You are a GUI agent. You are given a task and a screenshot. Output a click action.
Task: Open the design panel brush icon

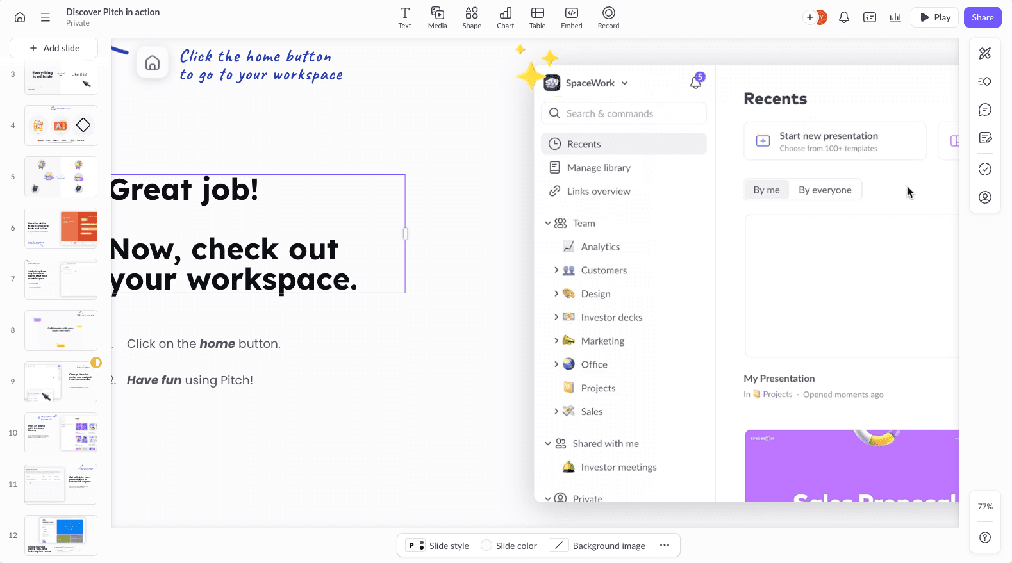tap(985, 53)
